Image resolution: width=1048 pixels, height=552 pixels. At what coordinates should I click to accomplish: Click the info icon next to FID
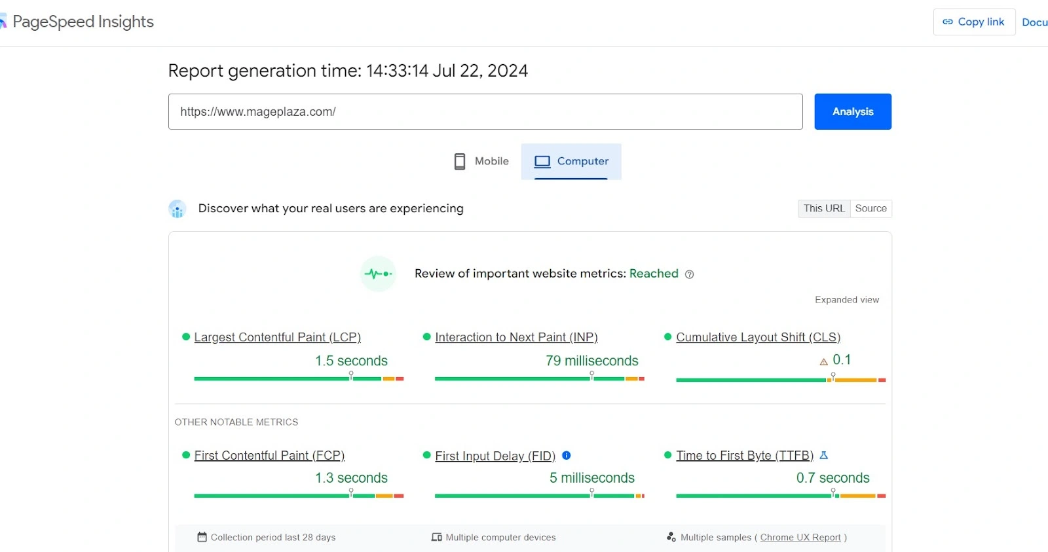point(567,455)
